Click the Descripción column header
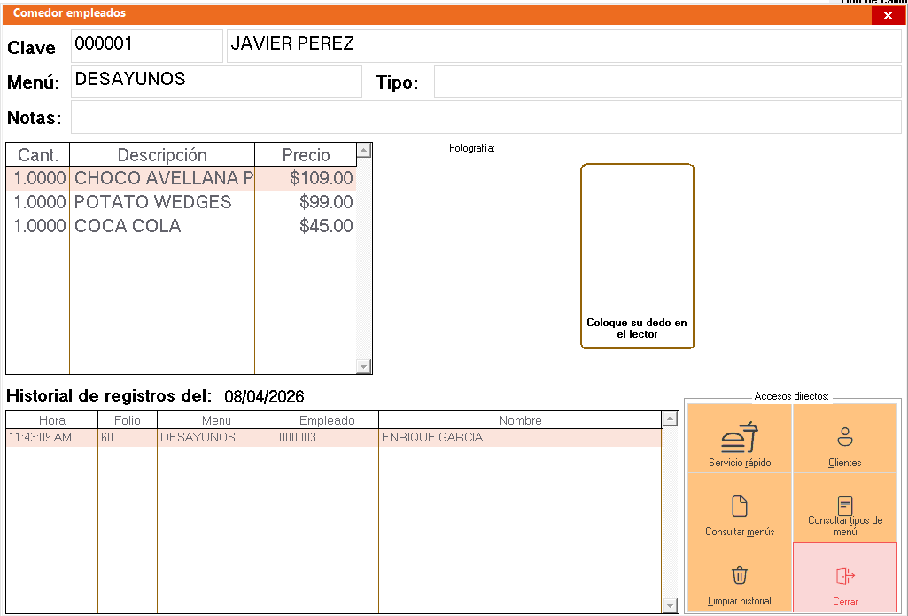This screenshot has height=616, width=908. 162,155
